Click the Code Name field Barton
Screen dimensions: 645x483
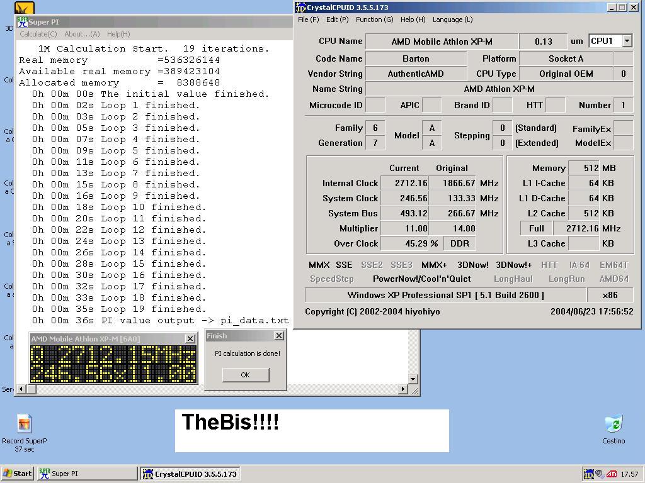click(416, 58)
